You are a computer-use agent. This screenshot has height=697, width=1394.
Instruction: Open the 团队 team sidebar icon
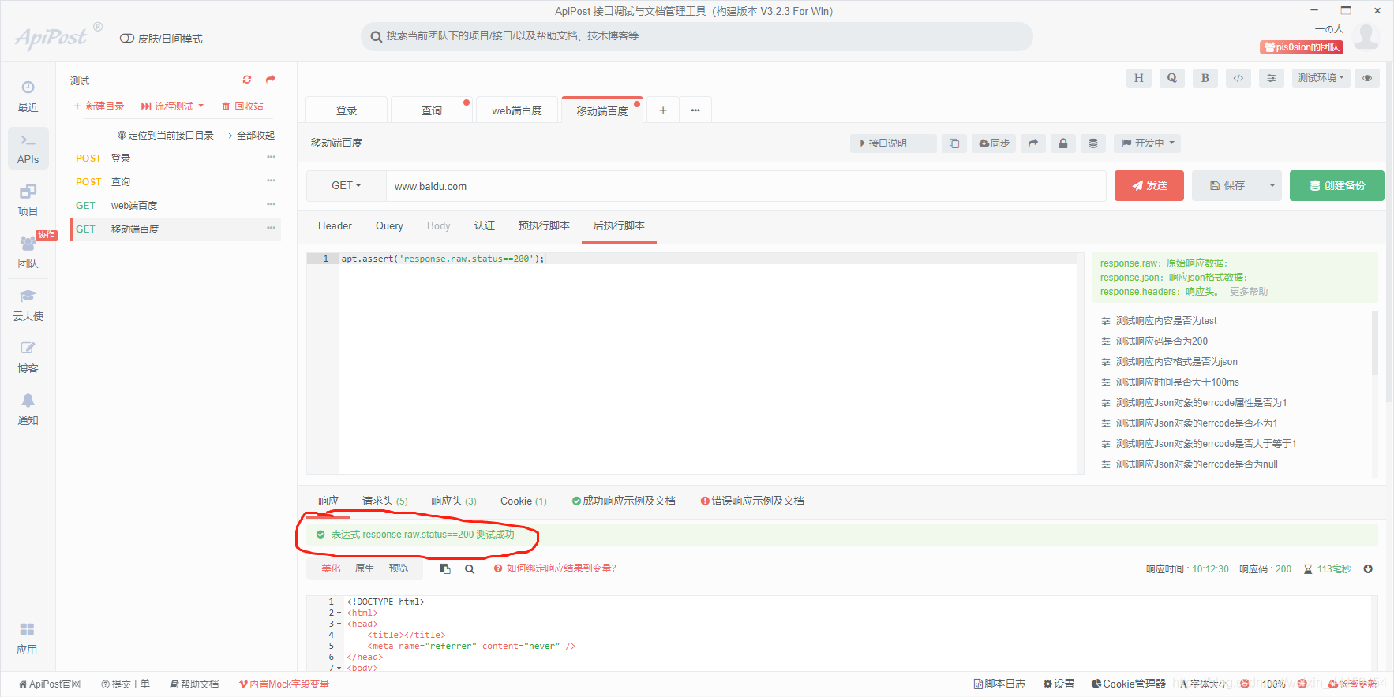[28, 252]
